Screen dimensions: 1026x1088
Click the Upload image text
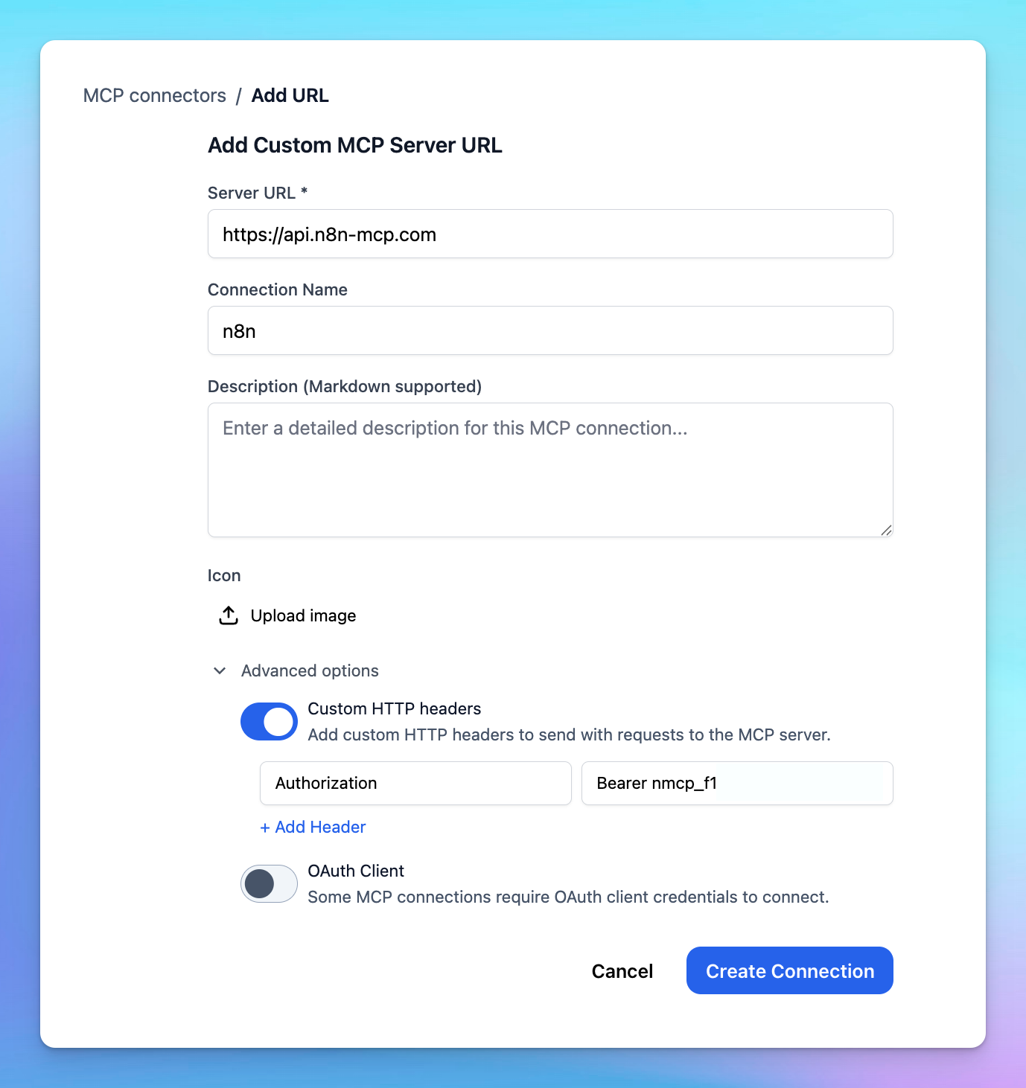(x=303, y=615)
